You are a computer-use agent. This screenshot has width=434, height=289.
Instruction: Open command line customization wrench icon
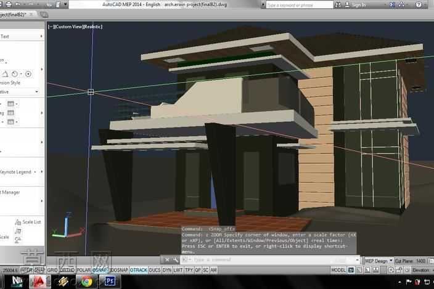click(x=176, y=259)
